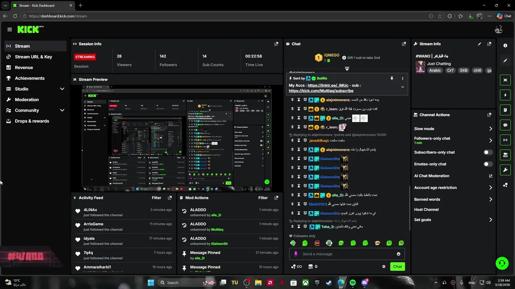The image size is (515, 289).
Task: Click the channel actions icon in right sidebar
Action: (505, 155)
